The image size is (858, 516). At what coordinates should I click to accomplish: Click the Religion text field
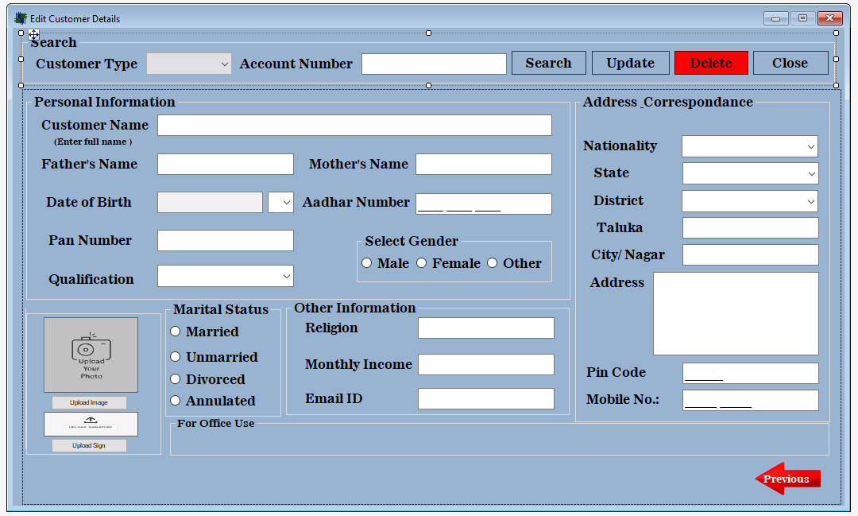[x=486, y=328]
